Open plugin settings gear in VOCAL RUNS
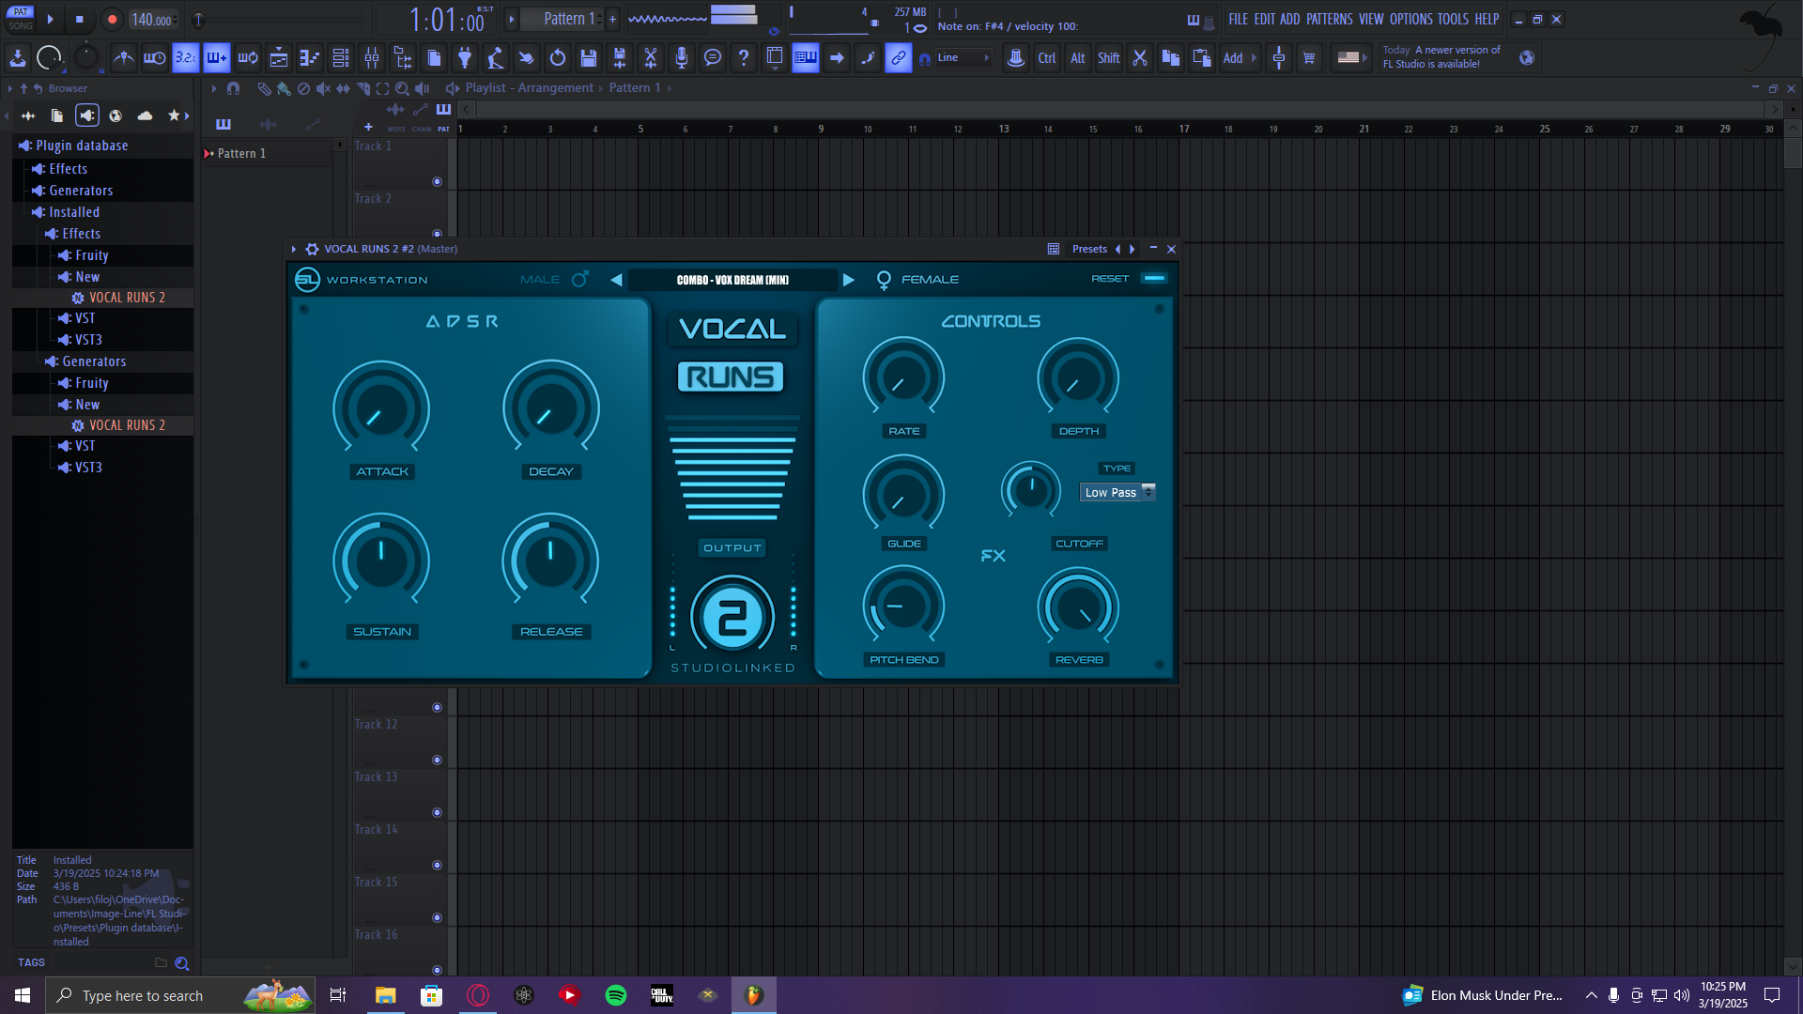This screenshot has width=1803, height=1014. [312, 249]
